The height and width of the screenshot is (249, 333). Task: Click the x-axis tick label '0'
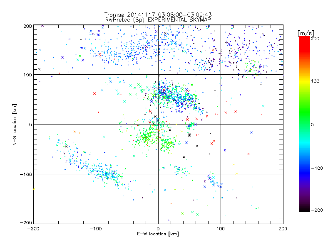[x=158, y=229]
